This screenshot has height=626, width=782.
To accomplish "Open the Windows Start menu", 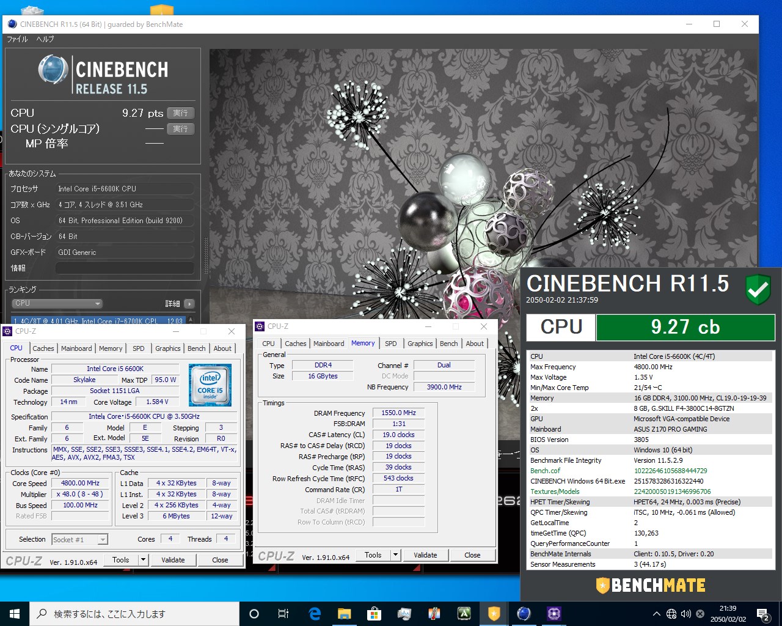I will coord(15,614).
